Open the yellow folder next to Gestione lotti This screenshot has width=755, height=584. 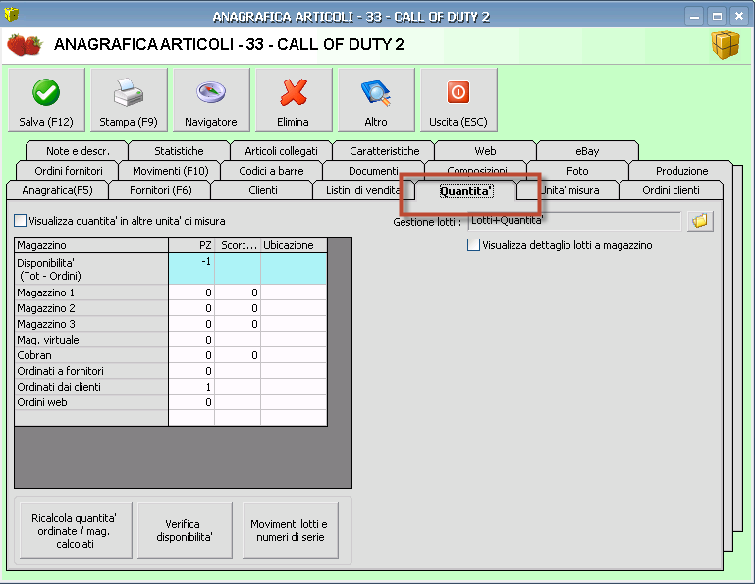click(x=700, y=221)
